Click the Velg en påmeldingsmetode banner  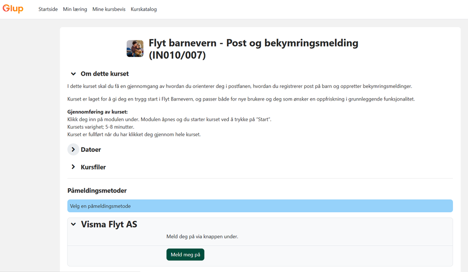(260, 206)
